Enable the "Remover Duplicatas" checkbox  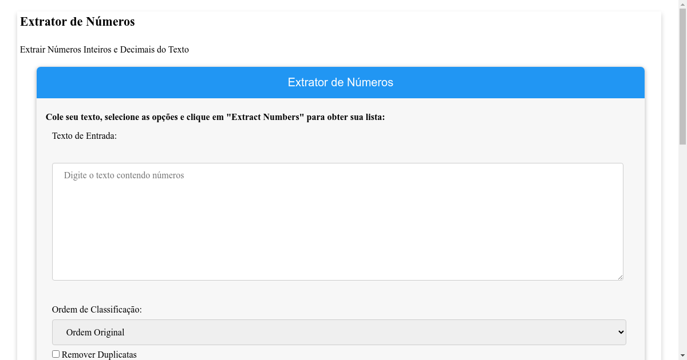56,354
